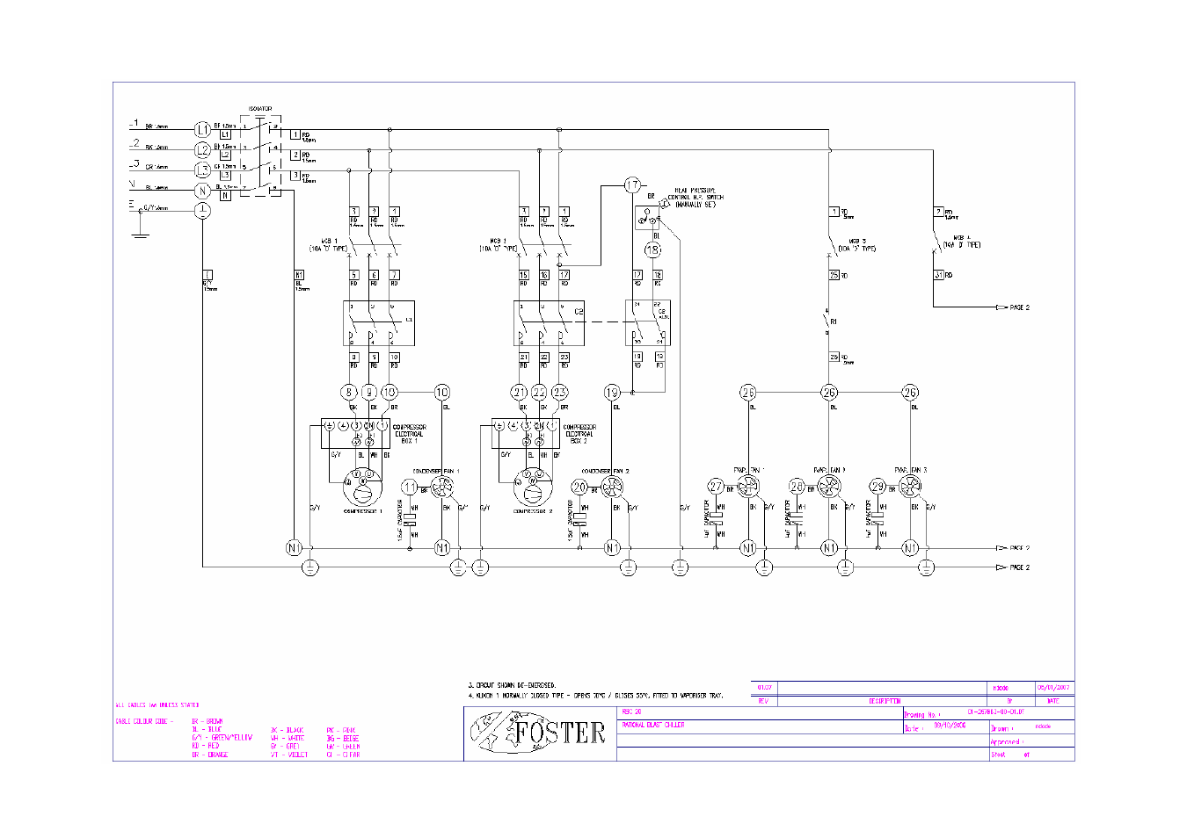The width and height of the screenshot is (1187, 838).
Task: Click the PK - PINK colour code entry
Action: click(341, 730)
